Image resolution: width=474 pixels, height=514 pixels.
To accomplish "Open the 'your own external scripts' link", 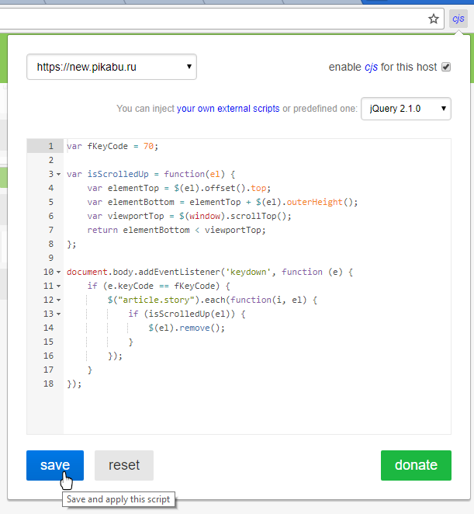I will (x=228, y=109).
